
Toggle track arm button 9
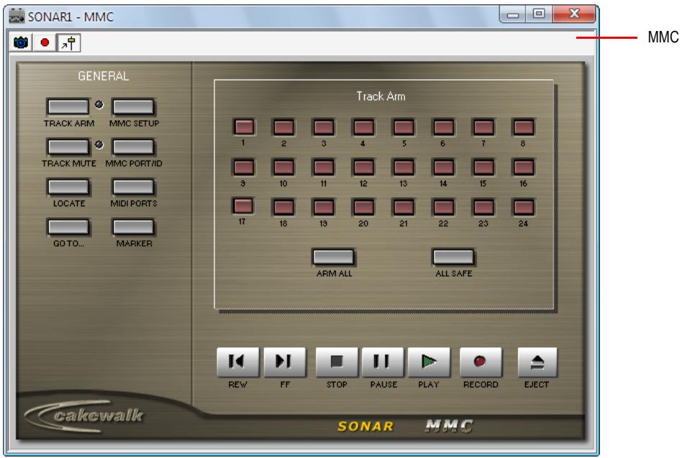(x=244, y=168)
